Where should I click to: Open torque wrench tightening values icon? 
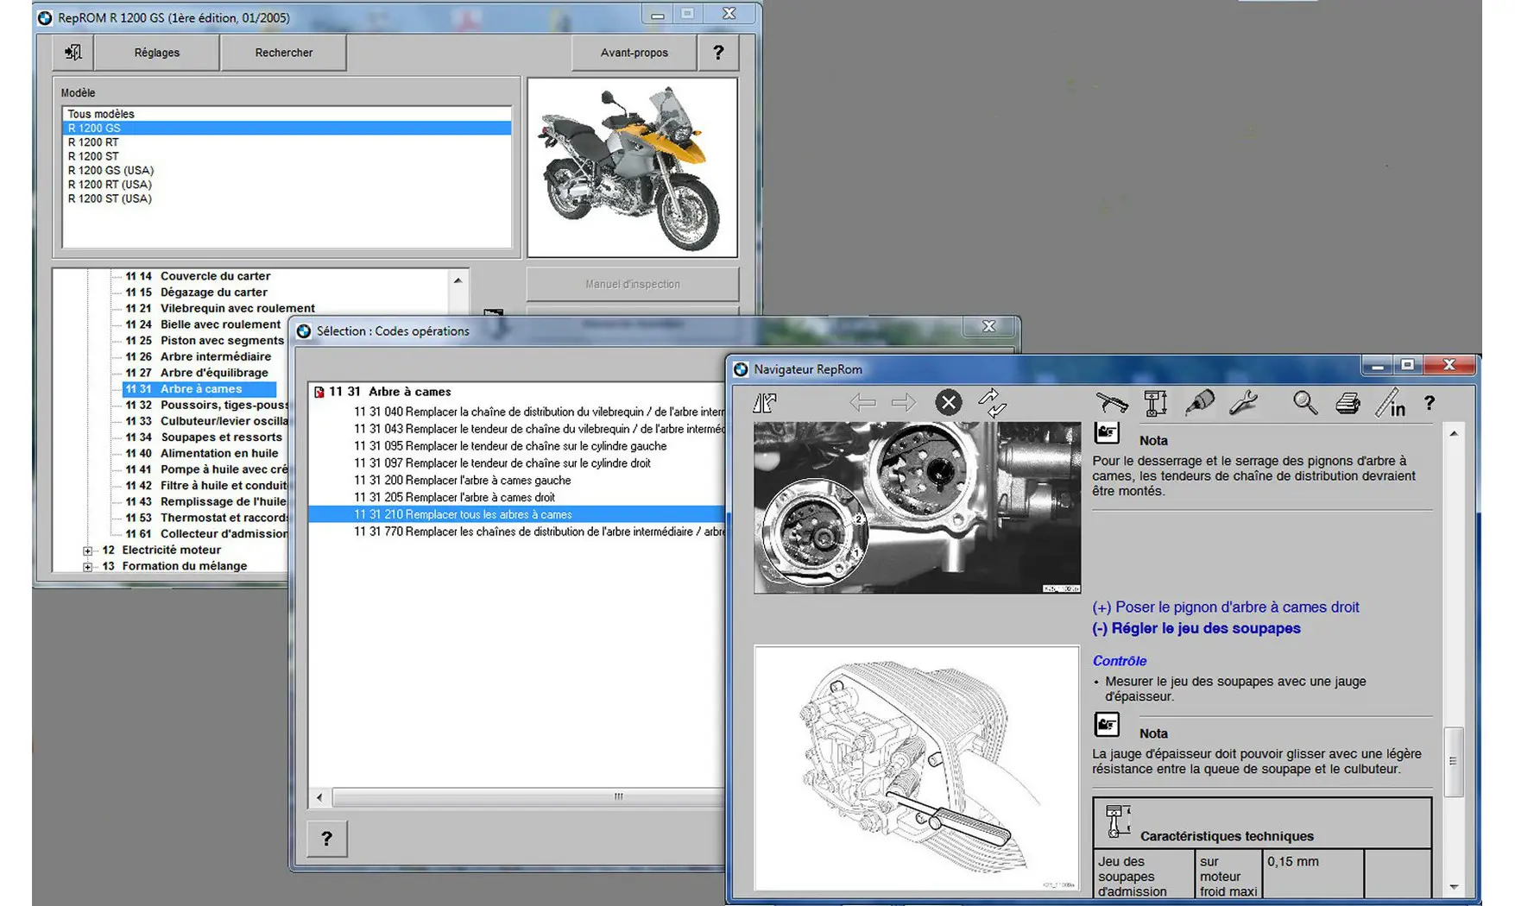click(1112, 402)
